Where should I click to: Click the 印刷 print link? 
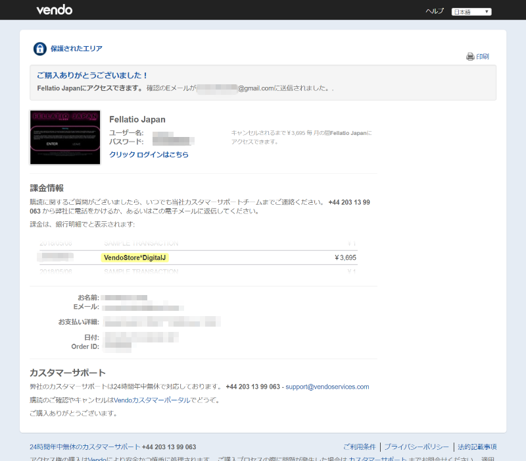(483, 57)
